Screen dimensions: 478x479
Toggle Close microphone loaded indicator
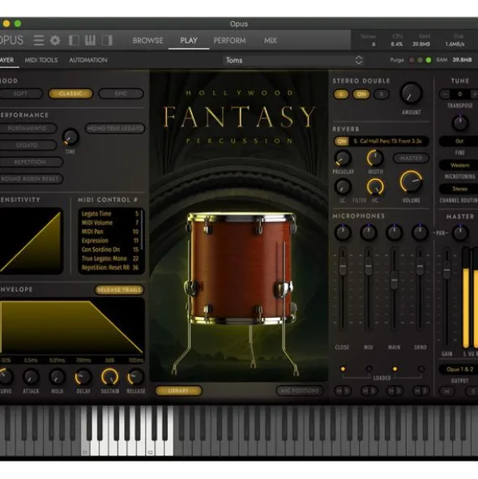[x=343, y=369]
